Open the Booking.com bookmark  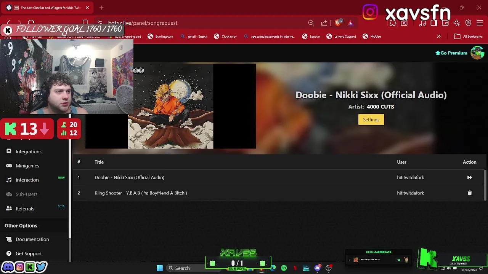(x=161, y=37)
